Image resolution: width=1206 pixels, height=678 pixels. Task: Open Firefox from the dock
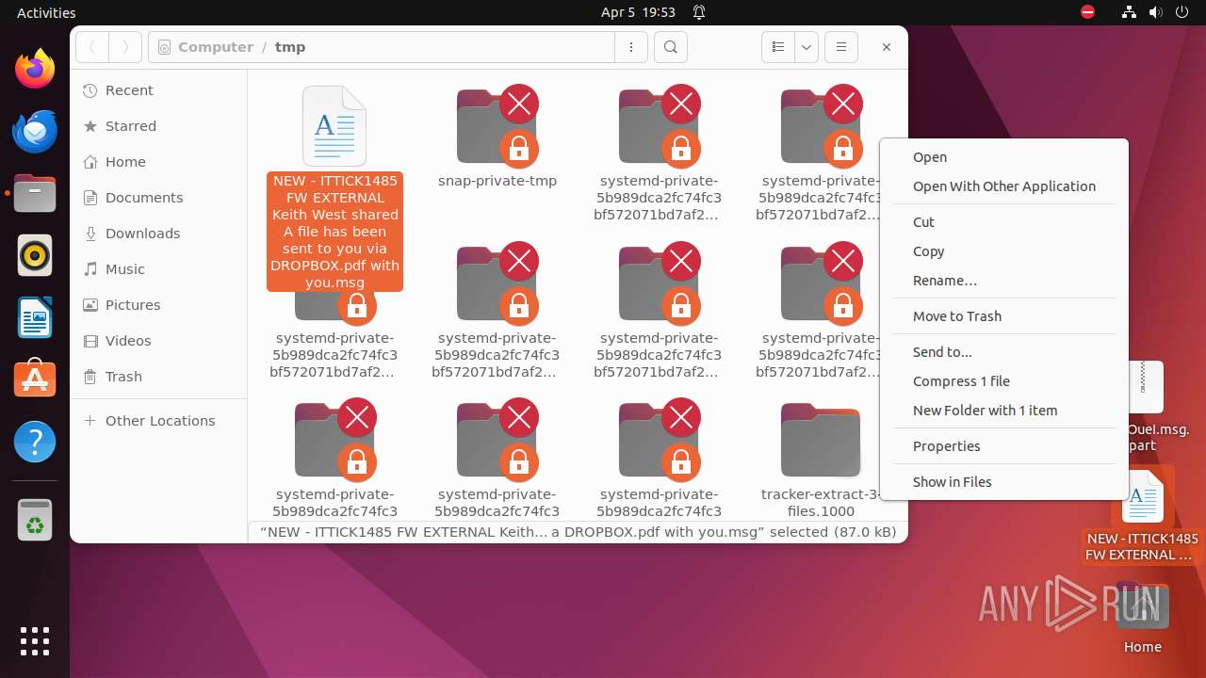(35, 69)
